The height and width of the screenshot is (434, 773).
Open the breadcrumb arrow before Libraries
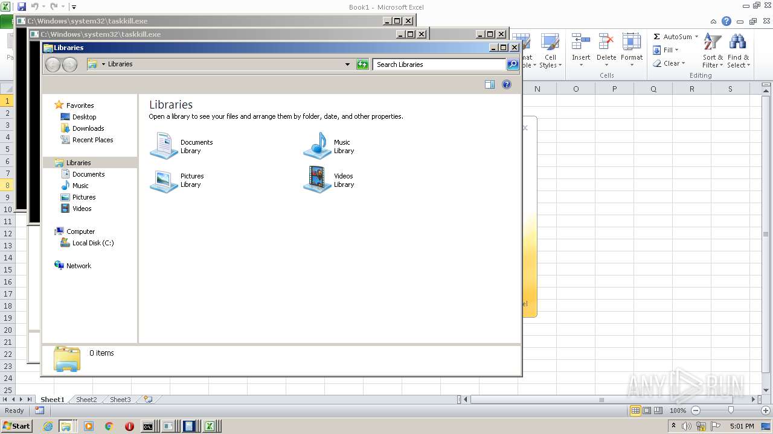click(x=103, y=64)
